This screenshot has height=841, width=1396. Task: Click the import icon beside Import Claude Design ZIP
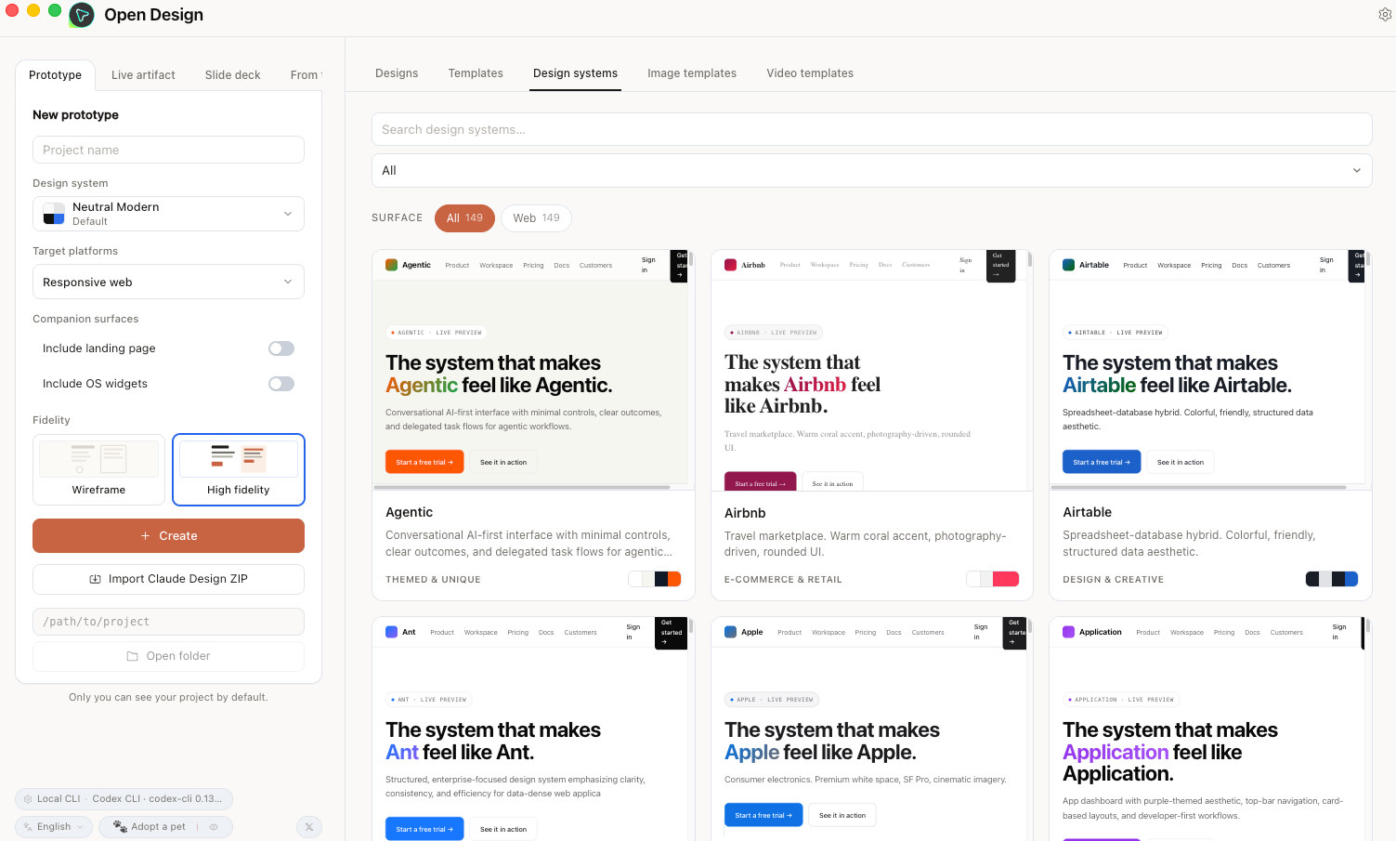pos(95,579)
